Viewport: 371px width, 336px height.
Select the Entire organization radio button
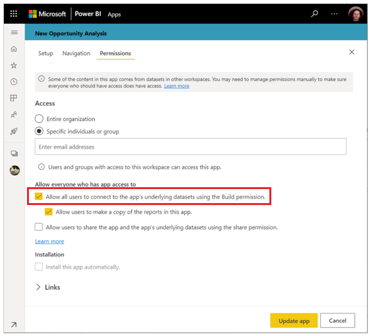pyautogui.click(x=39, y=118)
